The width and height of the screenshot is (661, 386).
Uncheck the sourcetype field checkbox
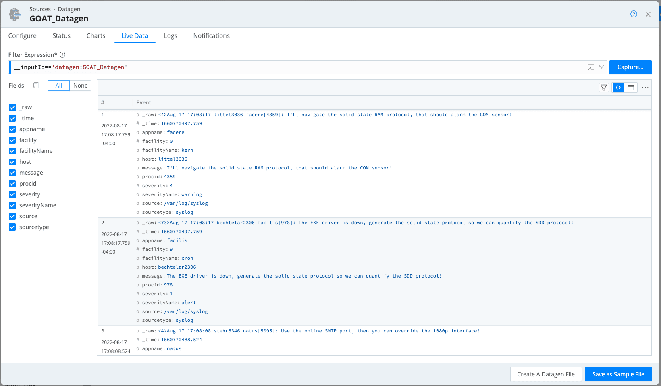(x=12, y=227)
